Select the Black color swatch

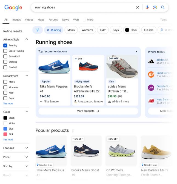coord(5,118)
